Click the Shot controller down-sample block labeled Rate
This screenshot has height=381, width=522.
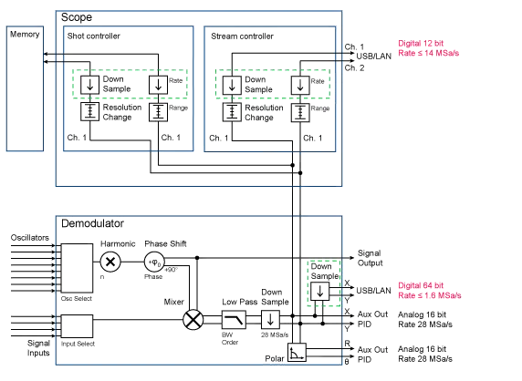(158, 85)
